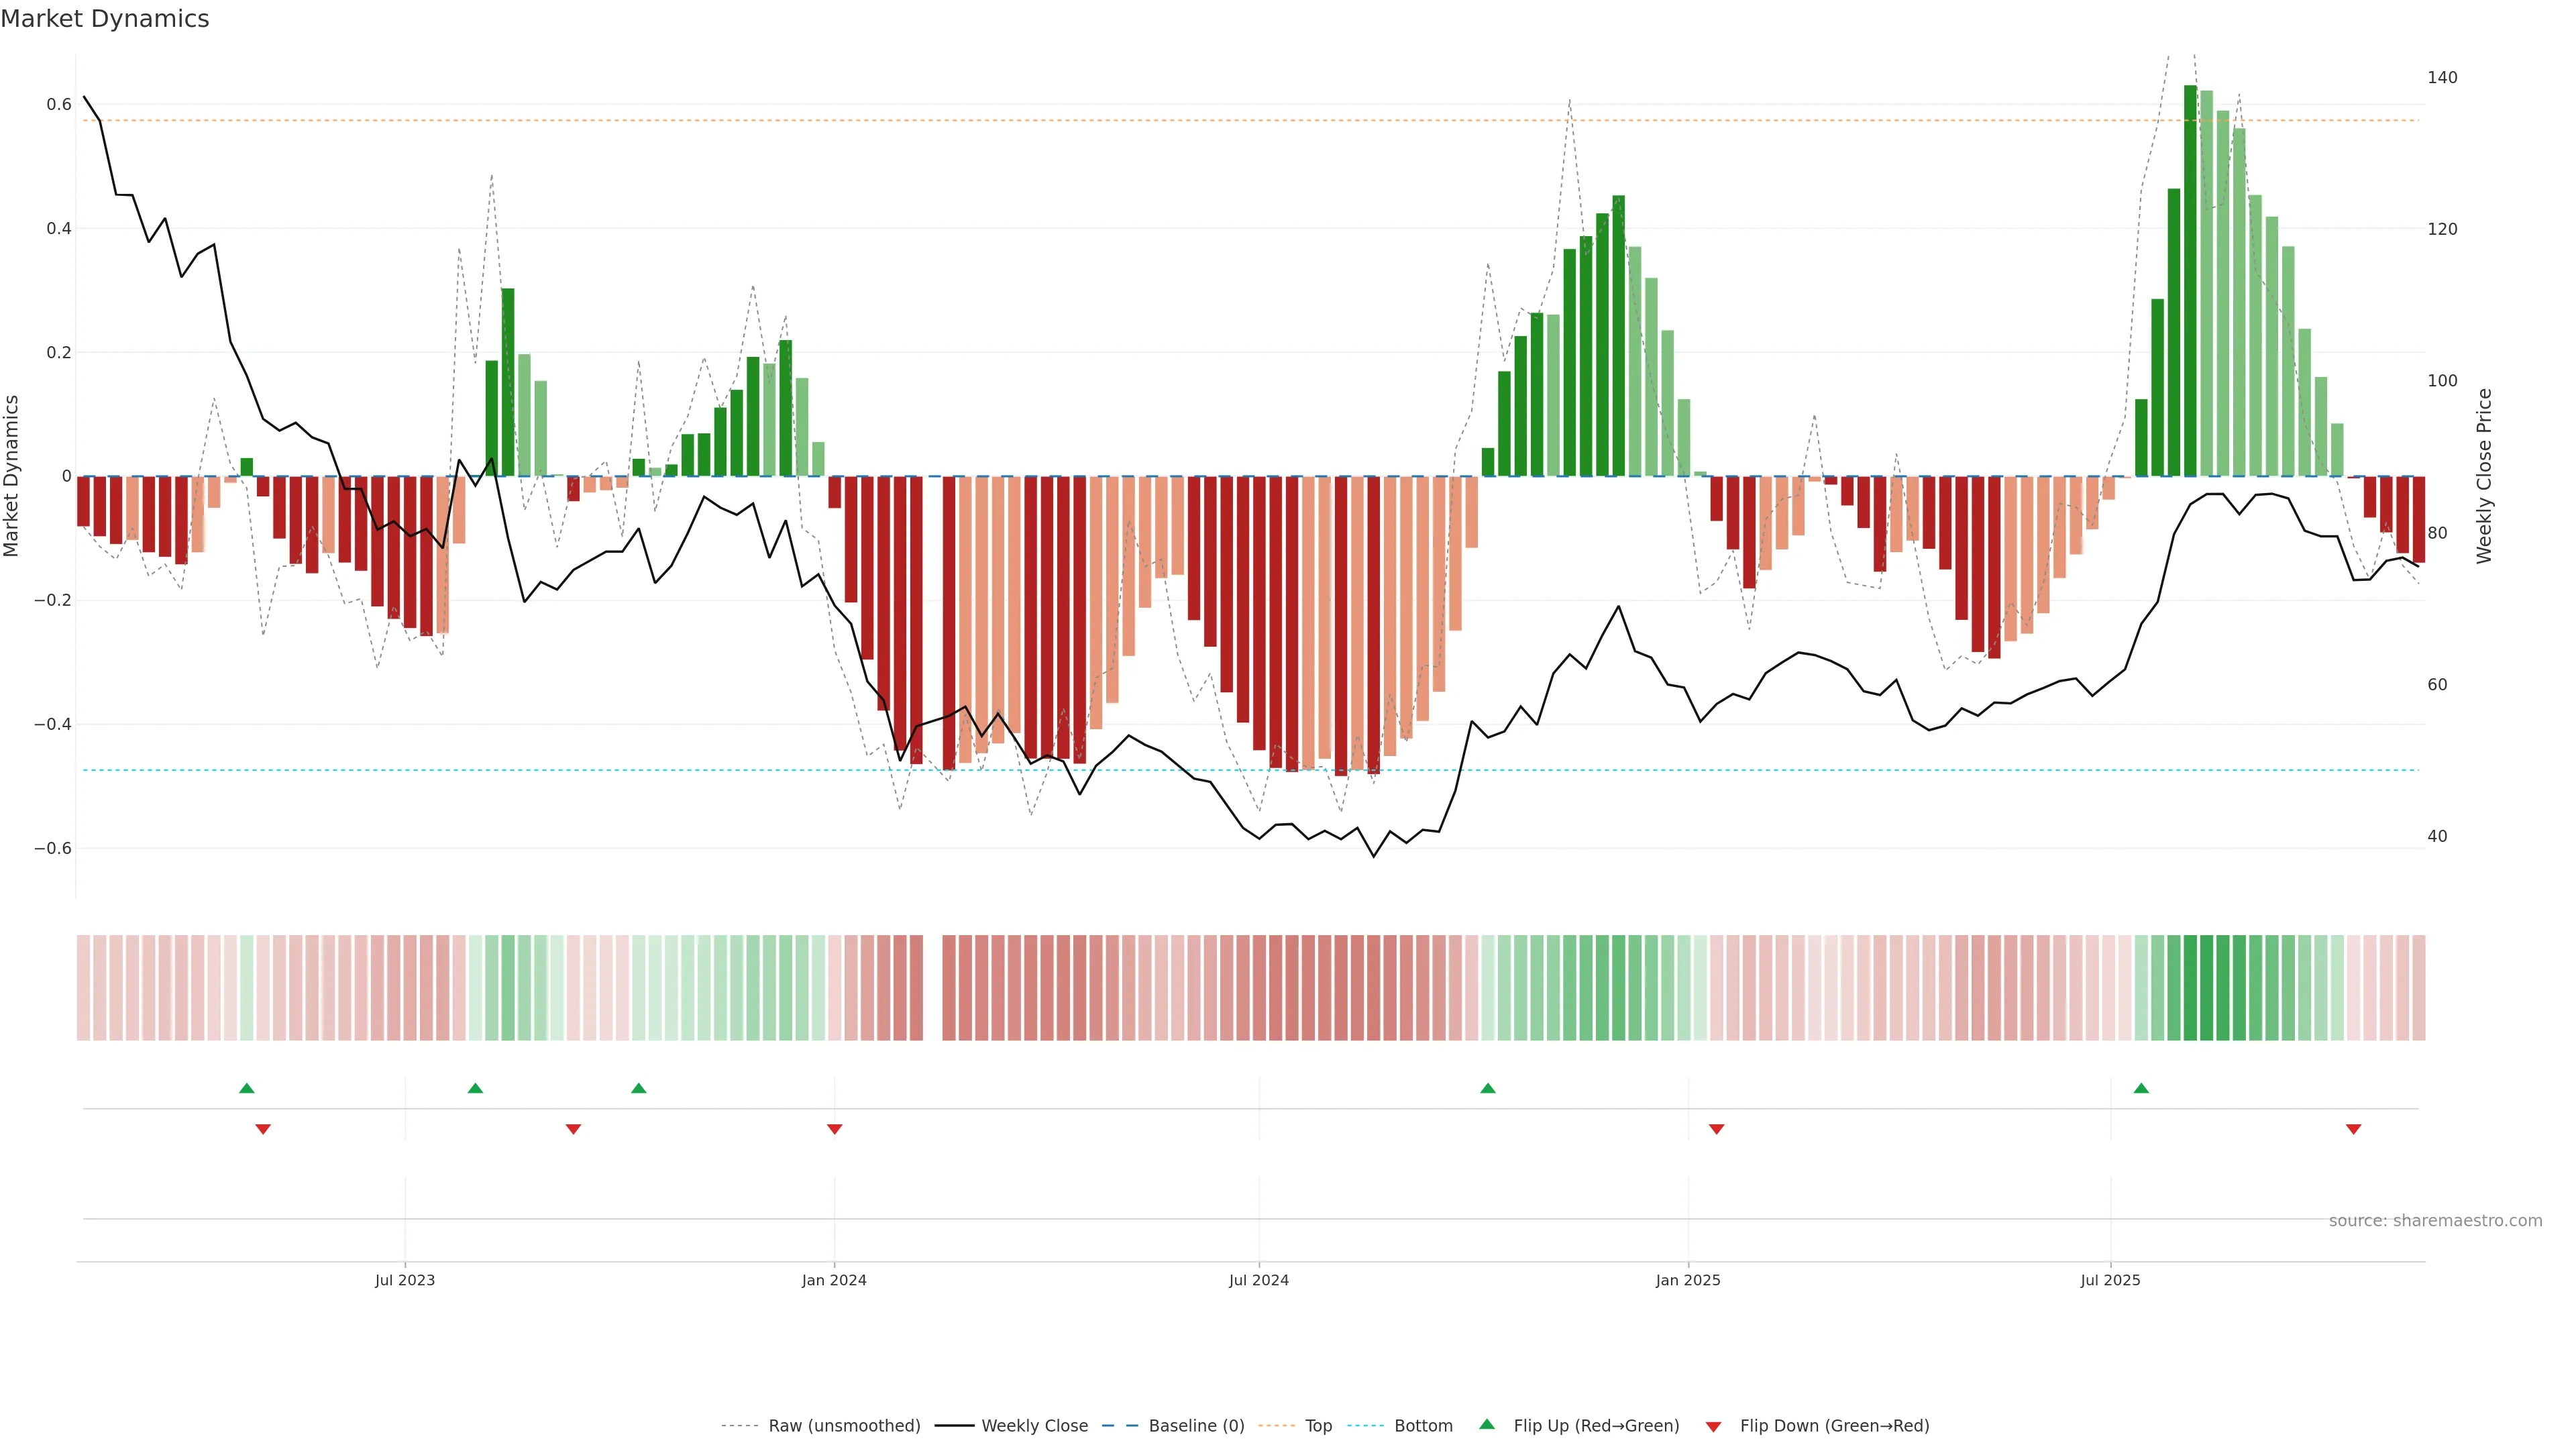Image resolution: width=2576 pixels, height=1449 pixels.
Task: Click the leftmost green flip-up triangle marker
Action: pos(247,1088)
